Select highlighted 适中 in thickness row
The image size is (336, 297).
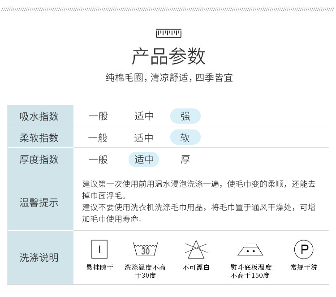144,159
